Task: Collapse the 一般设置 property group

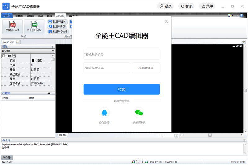Action: tap(3, 56)
